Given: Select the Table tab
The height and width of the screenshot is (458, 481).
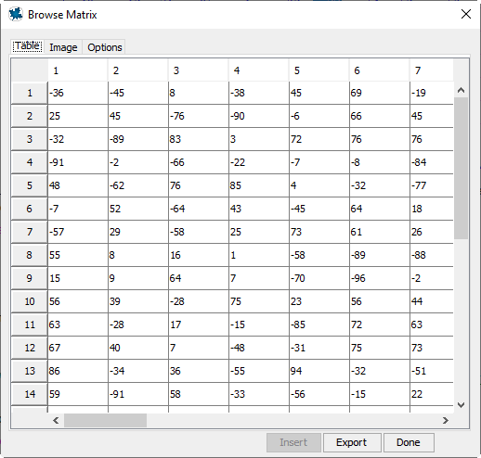Looking at the screenshot, I should pos(27,46).
